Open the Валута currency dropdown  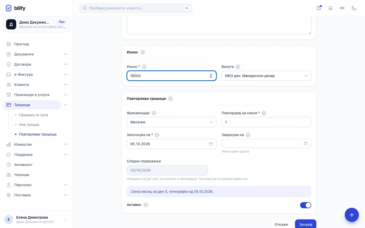(x=266, y=76)
